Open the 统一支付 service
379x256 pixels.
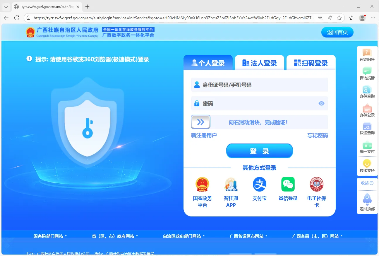point(367,148)
